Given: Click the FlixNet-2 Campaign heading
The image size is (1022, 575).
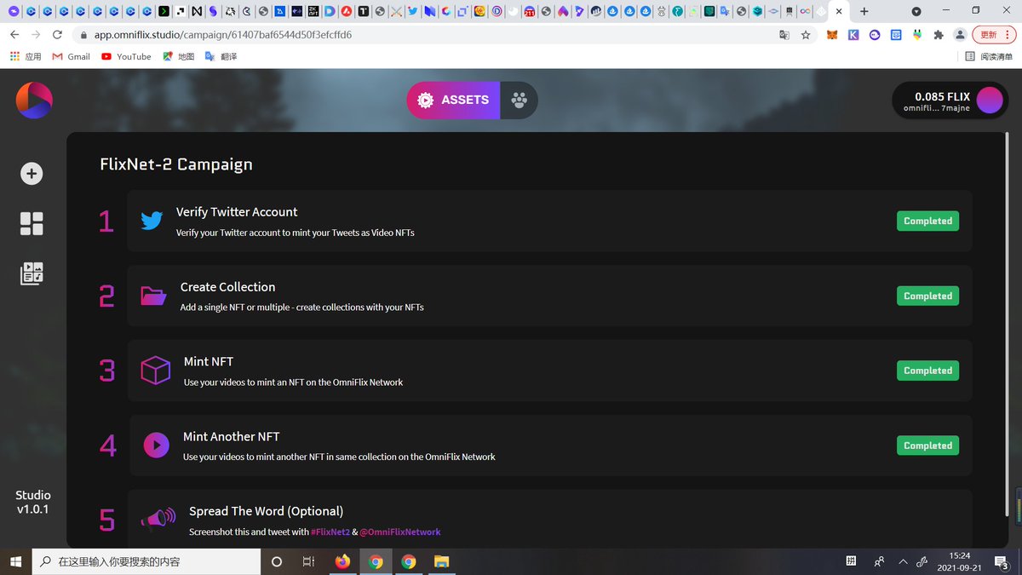Looking at the screenshot, I should (176, 164).
